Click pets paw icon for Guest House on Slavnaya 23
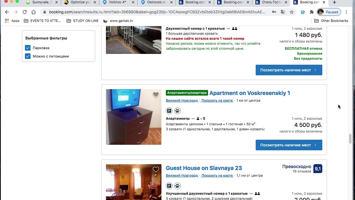This screenshot has width=355, height=200. tap(177, 186)
